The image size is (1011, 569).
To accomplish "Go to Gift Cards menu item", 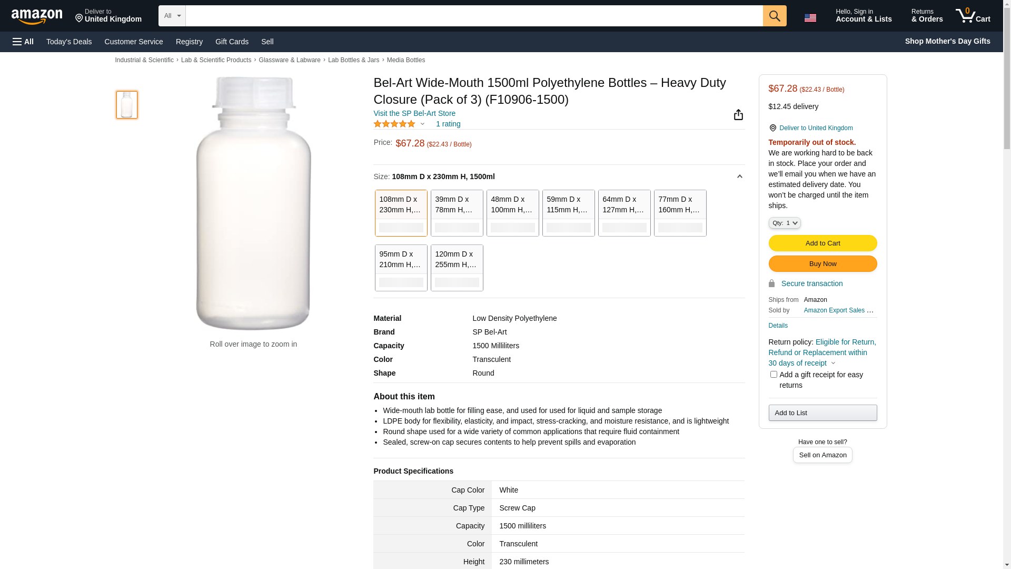I will 232,42.
